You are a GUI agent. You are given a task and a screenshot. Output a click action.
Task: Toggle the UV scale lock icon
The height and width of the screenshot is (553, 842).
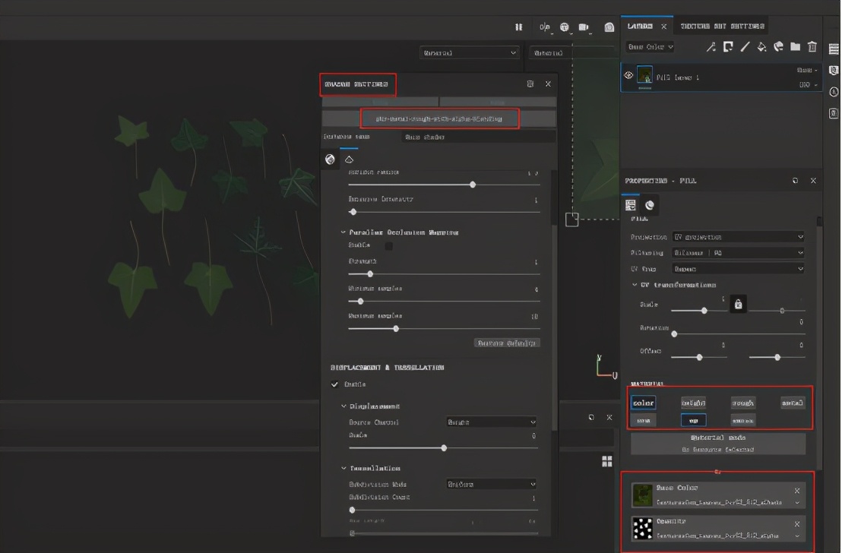(737, 305)
